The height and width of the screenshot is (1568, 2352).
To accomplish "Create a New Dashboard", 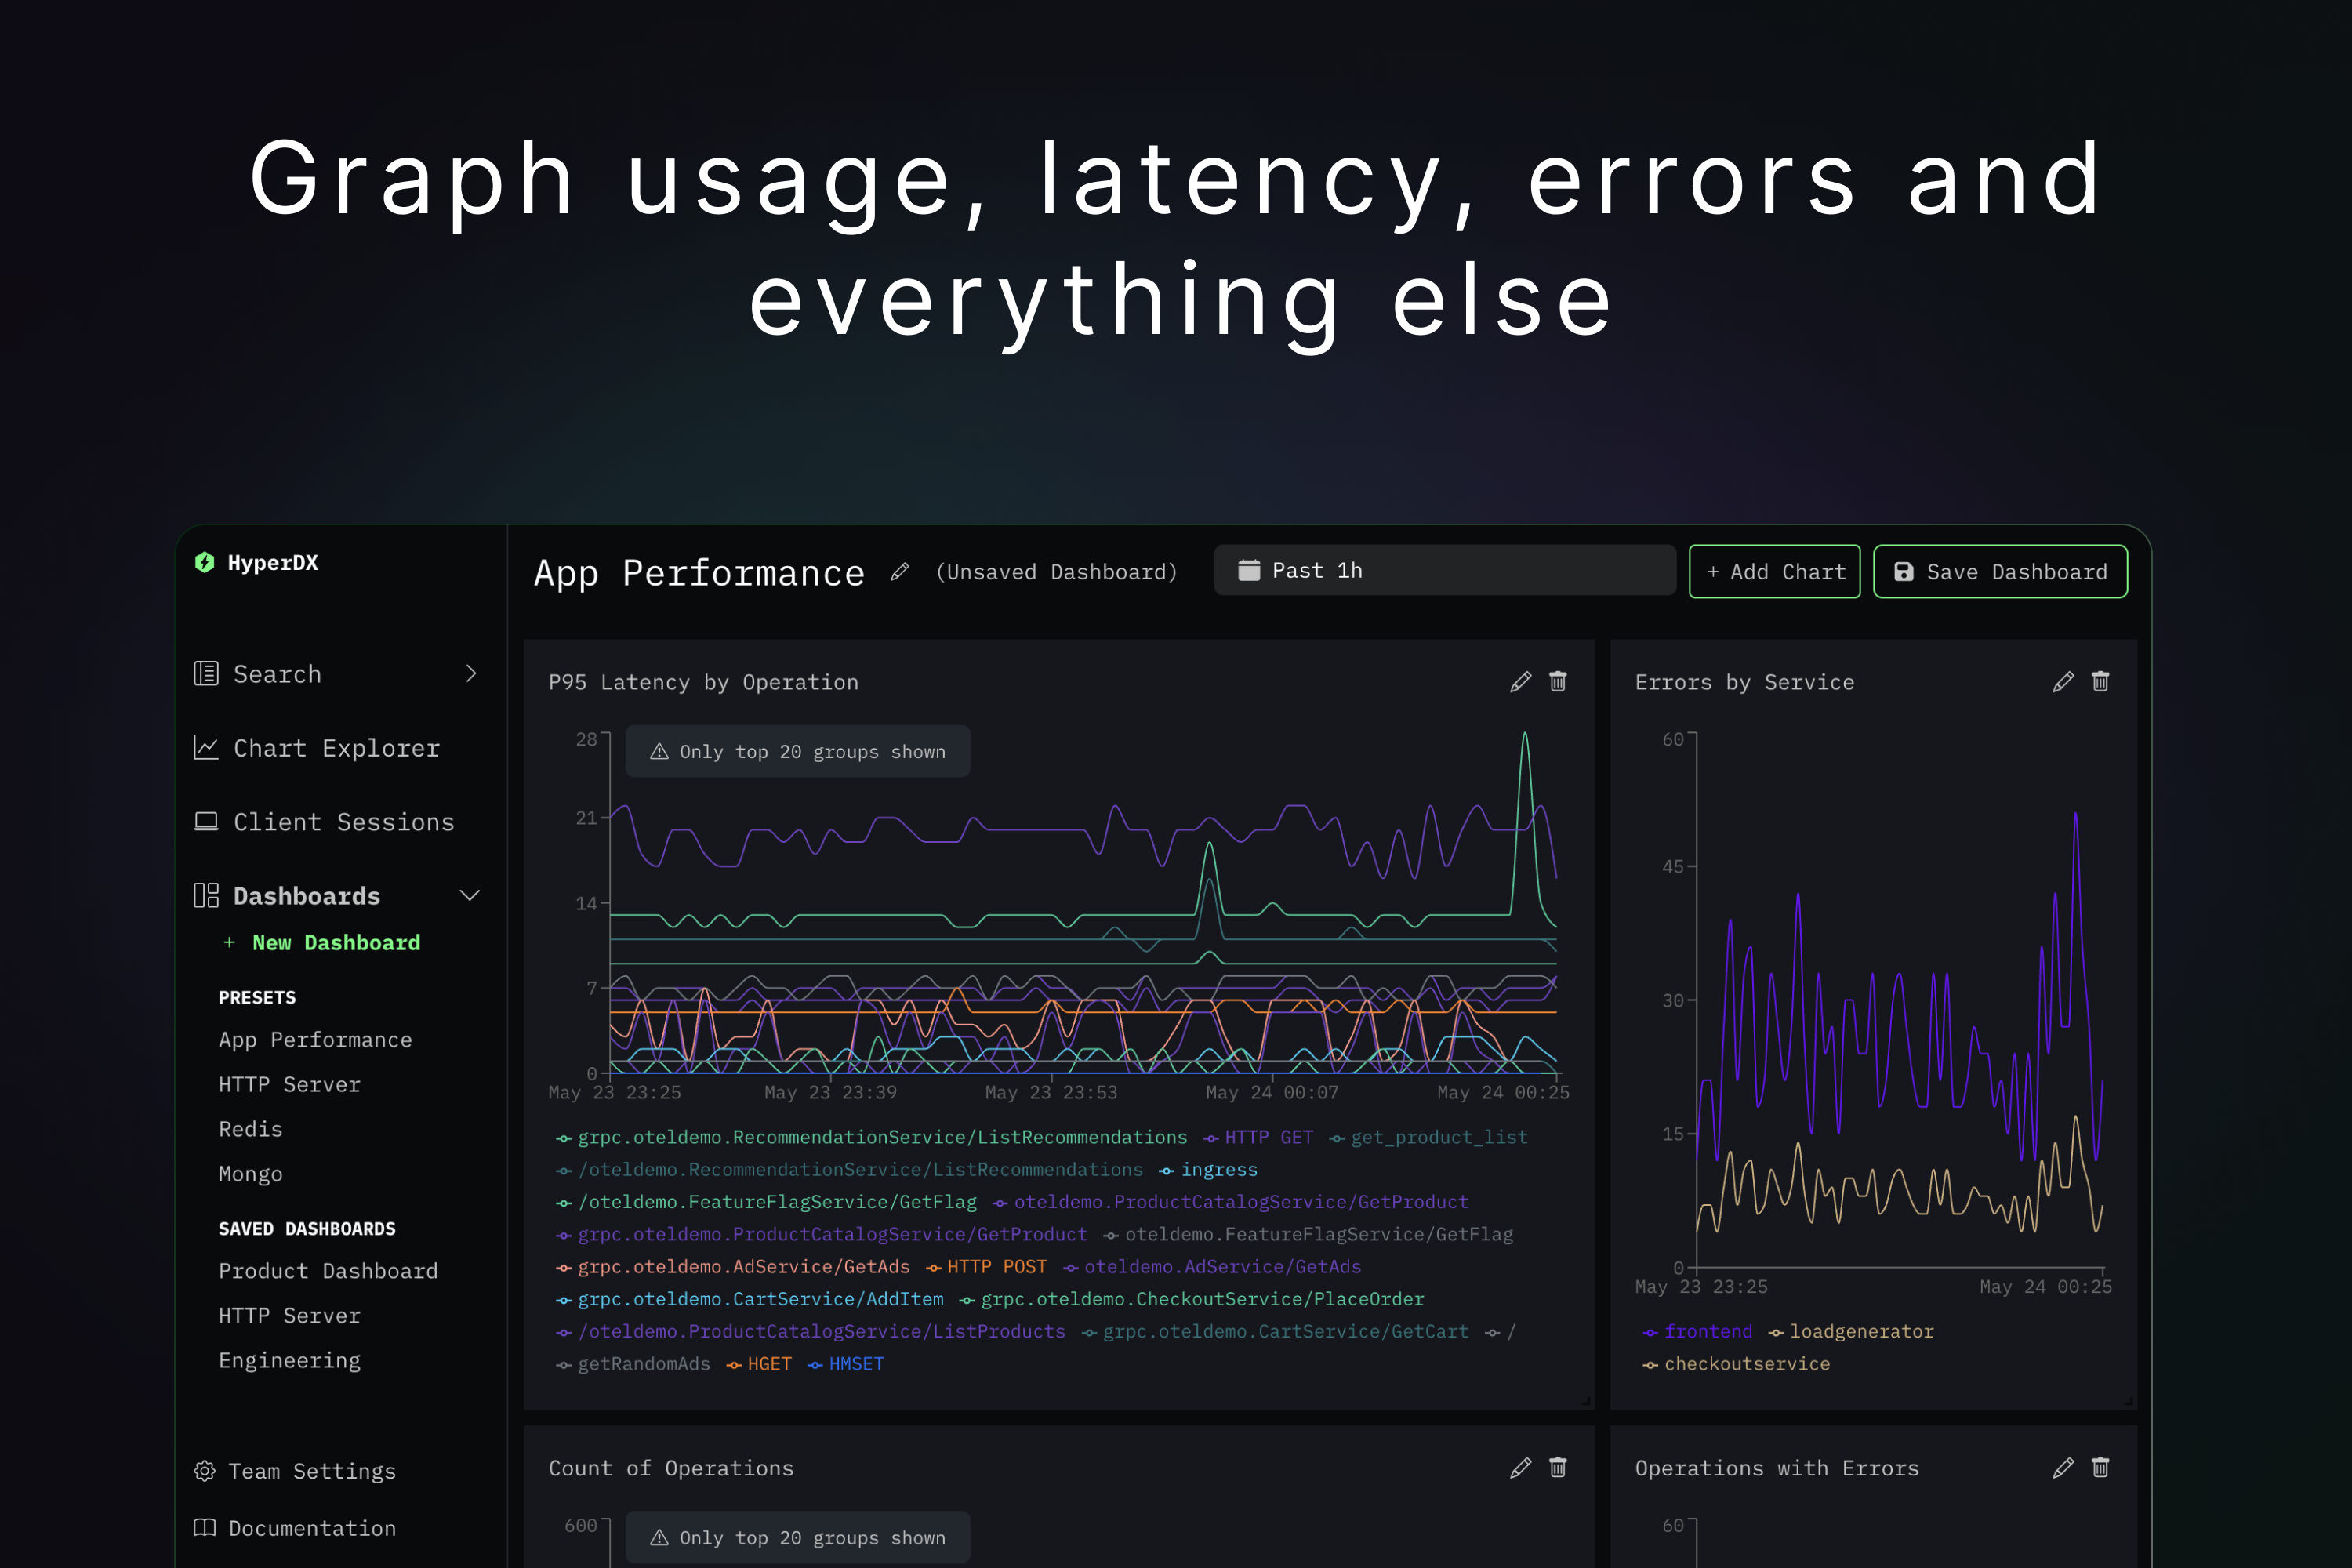I will (x=322, y=943).
